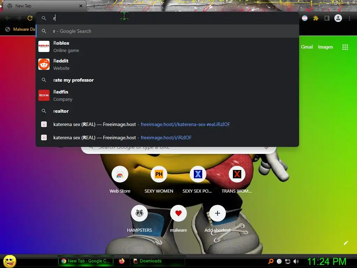Click the round white tray icon
357x268 pixels.
279,261
